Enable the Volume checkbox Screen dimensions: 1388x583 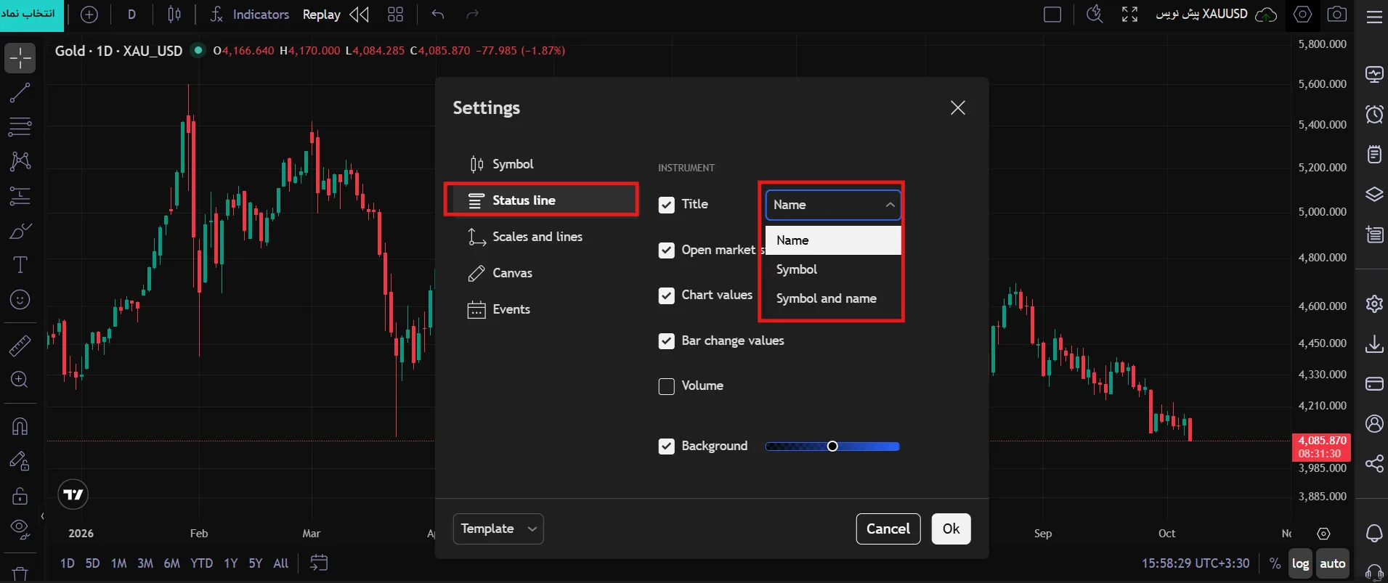click(x=666, y=386)
